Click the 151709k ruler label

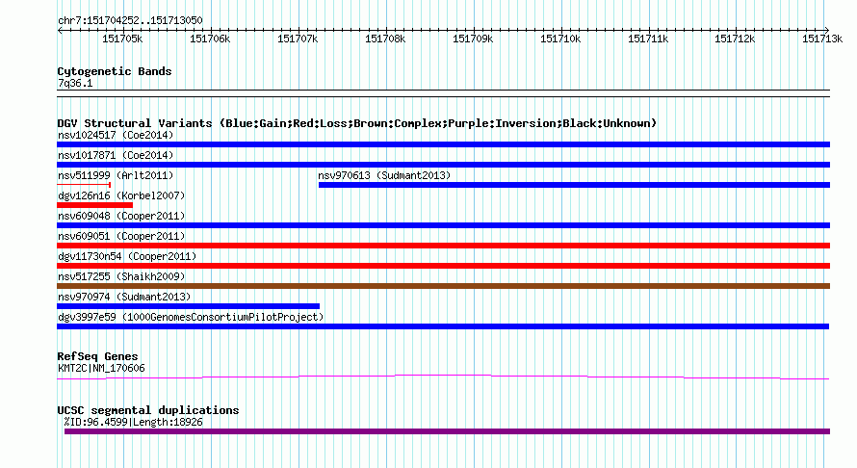coord(473,39)
